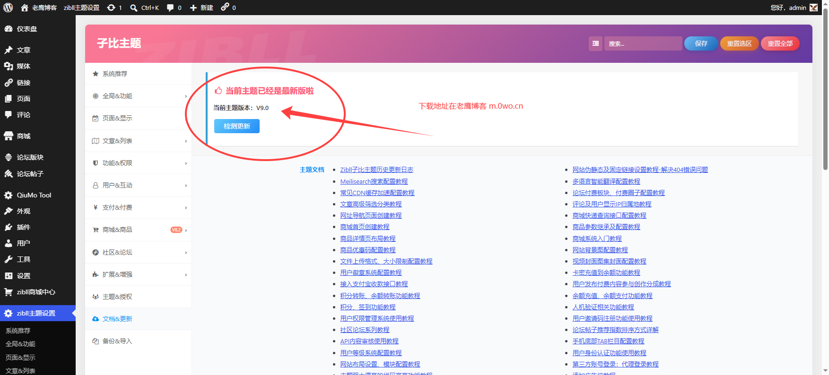
Task: Open the 老鹰博客 home site link
Action: [x=39, y=8]
